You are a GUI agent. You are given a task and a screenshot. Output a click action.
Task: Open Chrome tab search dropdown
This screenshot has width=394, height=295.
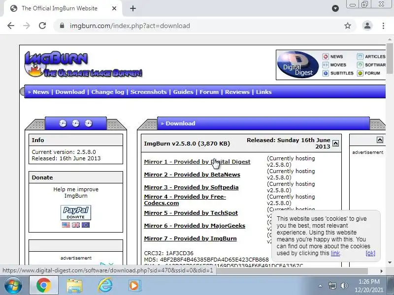point(335,8)
